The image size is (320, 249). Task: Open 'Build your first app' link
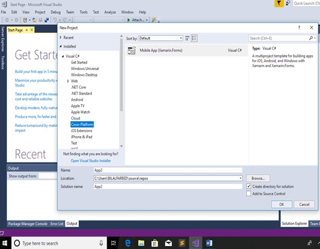click(36, 72)
